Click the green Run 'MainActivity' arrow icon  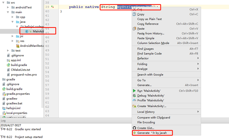pos(134,91)
